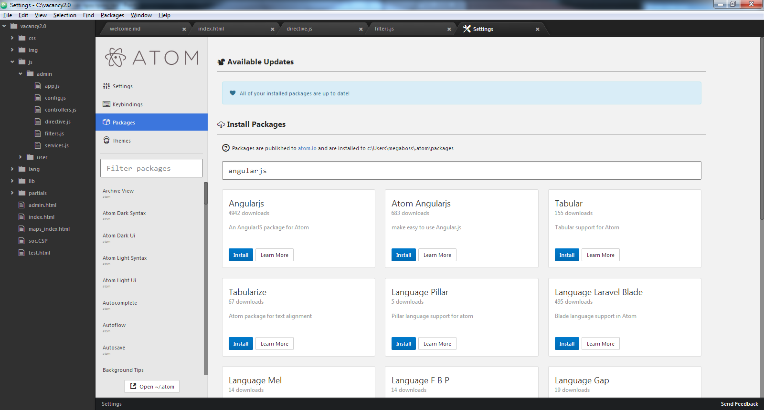Image resolution: width=764 pixels, height=410 pixels.
Task: Learn More about Atom Angularjs package
Action: pyautogui.click(x=437, y=255)
